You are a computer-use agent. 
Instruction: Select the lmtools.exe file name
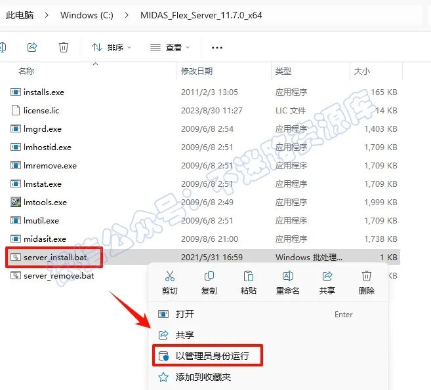point(45,202)
